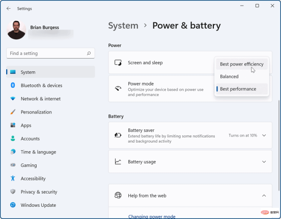
Task: Open Time & language settings
Action: point(50,152)
